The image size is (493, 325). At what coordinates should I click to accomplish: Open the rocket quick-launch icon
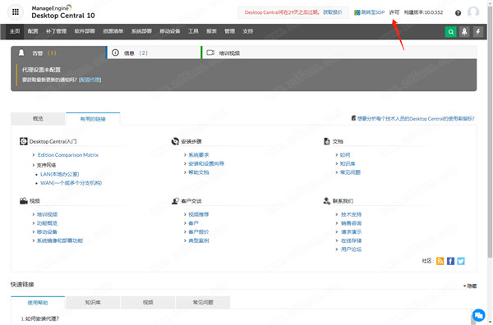click(464, 32)
